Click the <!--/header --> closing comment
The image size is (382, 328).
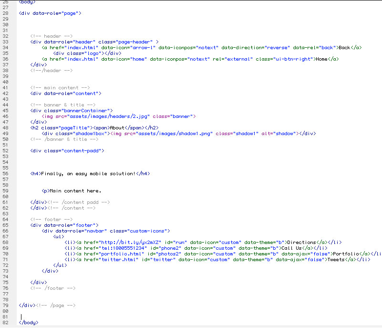point(52,71)
